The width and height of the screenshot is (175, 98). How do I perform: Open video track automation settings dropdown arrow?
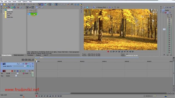click(28, 64)
